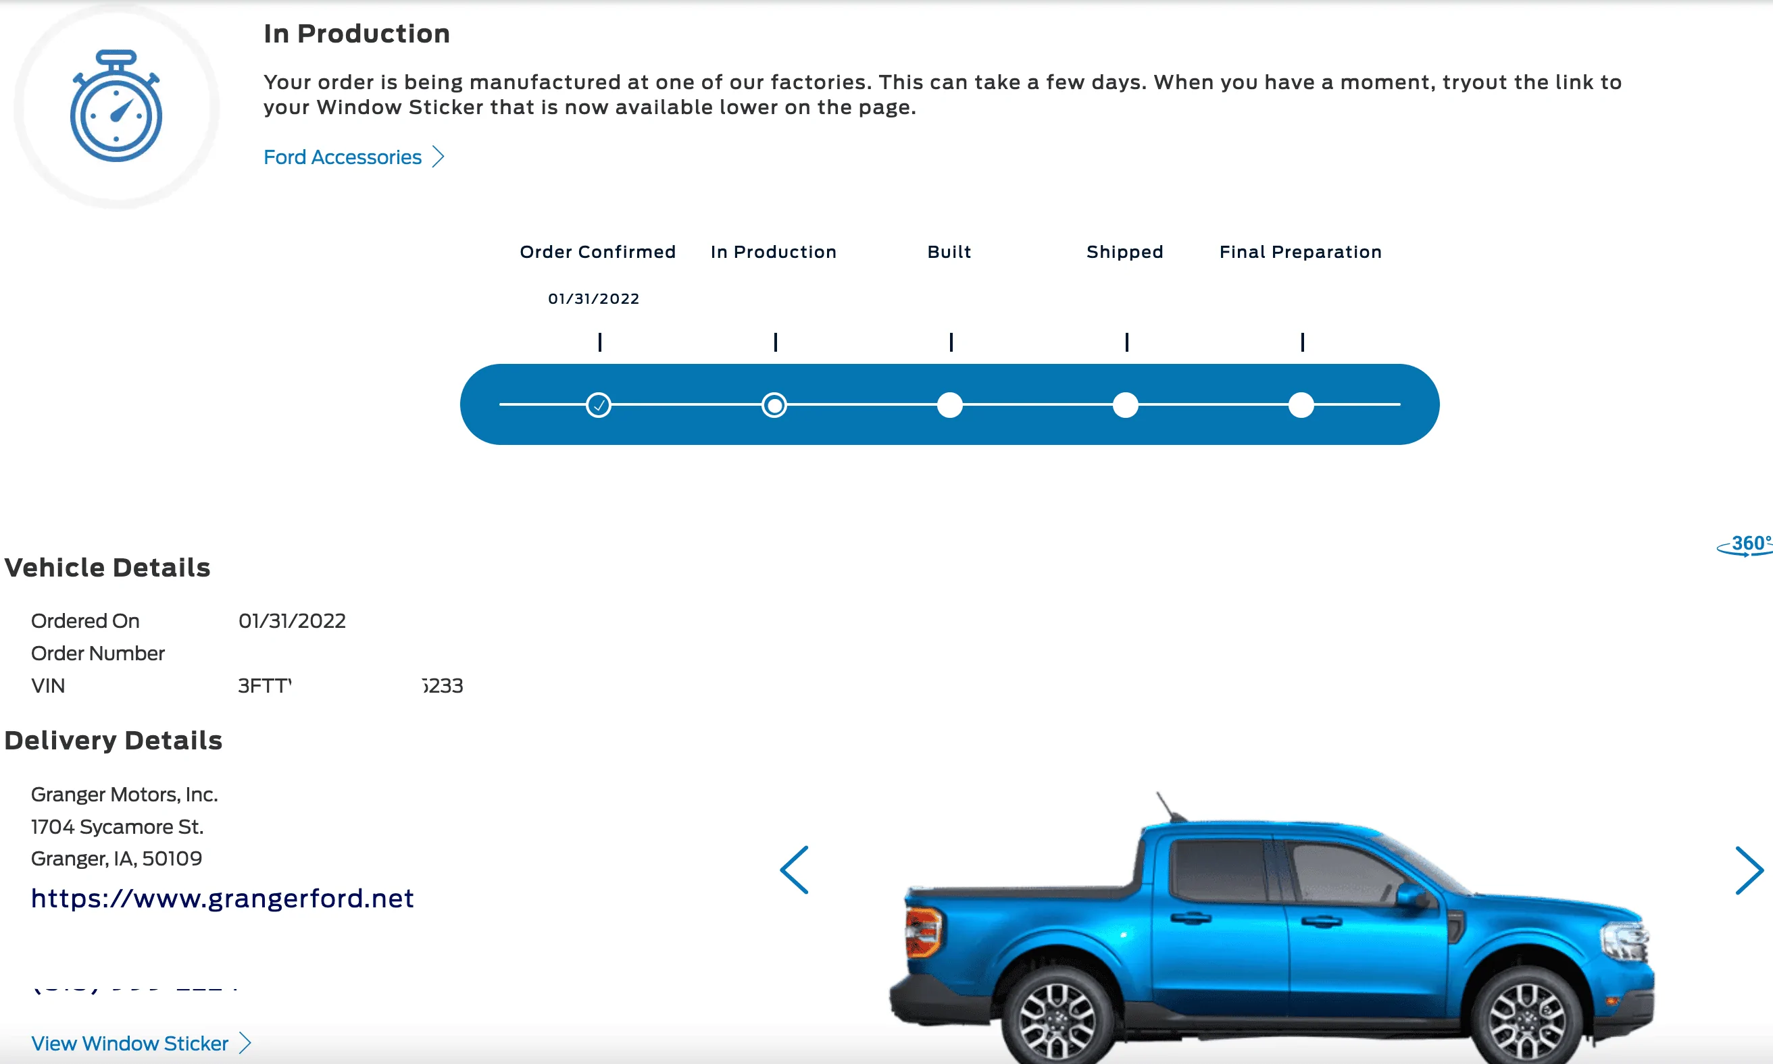
Task: Show next vehicle image with right arrow
Action: tap(1749, 870)
